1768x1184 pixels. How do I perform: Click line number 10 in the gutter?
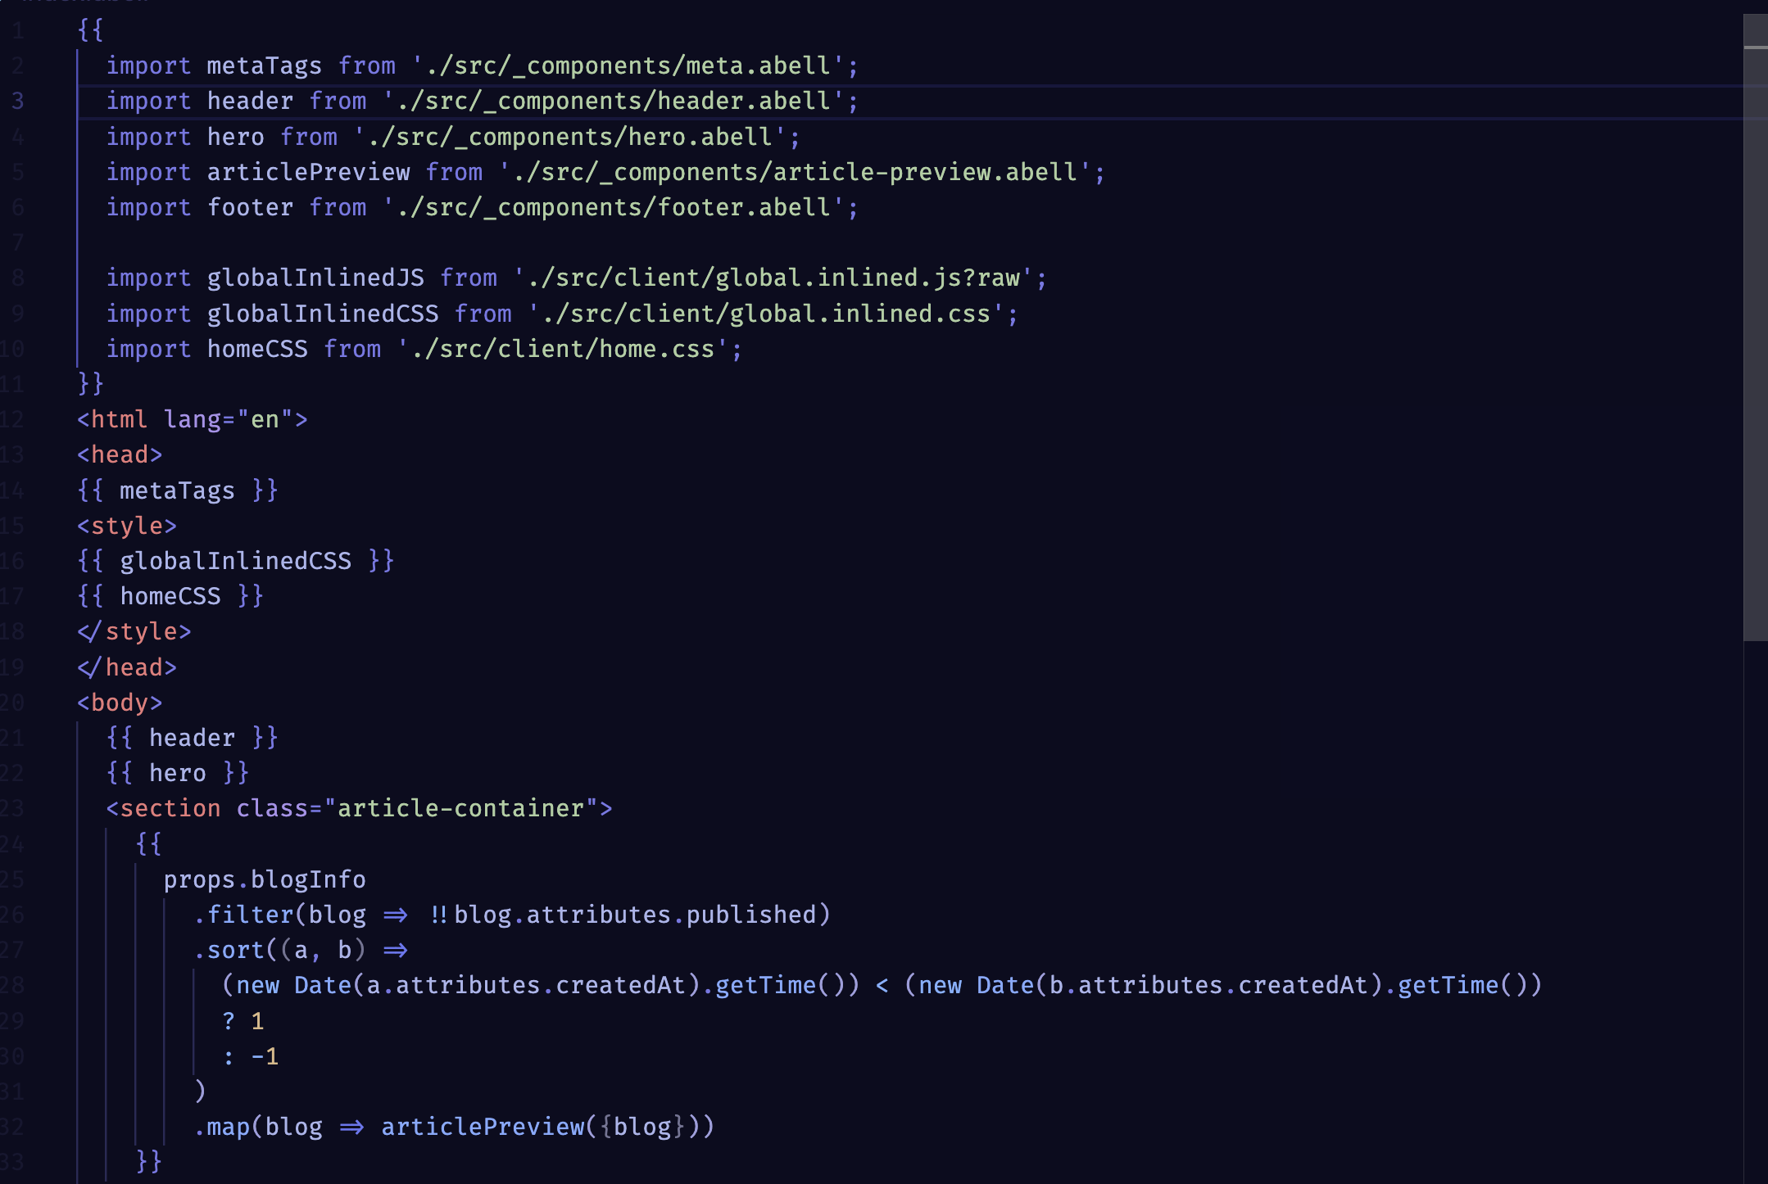[x=12, y=348]
